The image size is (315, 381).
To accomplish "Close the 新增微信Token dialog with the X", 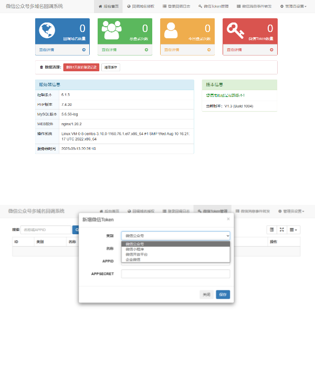I will [x=228, y=219].
